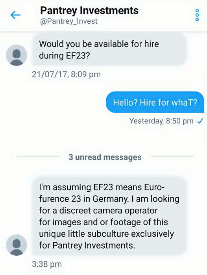Click "EF23?" in the first received message
Viewport: 207px width, 275px height.
tap(78, 56)
